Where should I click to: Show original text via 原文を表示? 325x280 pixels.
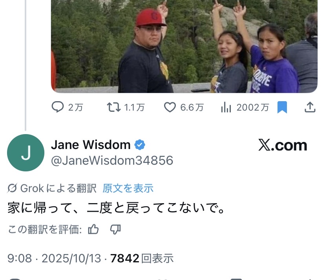coord(128,188)
